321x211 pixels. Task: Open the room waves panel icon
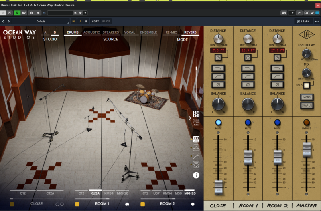pyautogui.click(x=196, y=165)
